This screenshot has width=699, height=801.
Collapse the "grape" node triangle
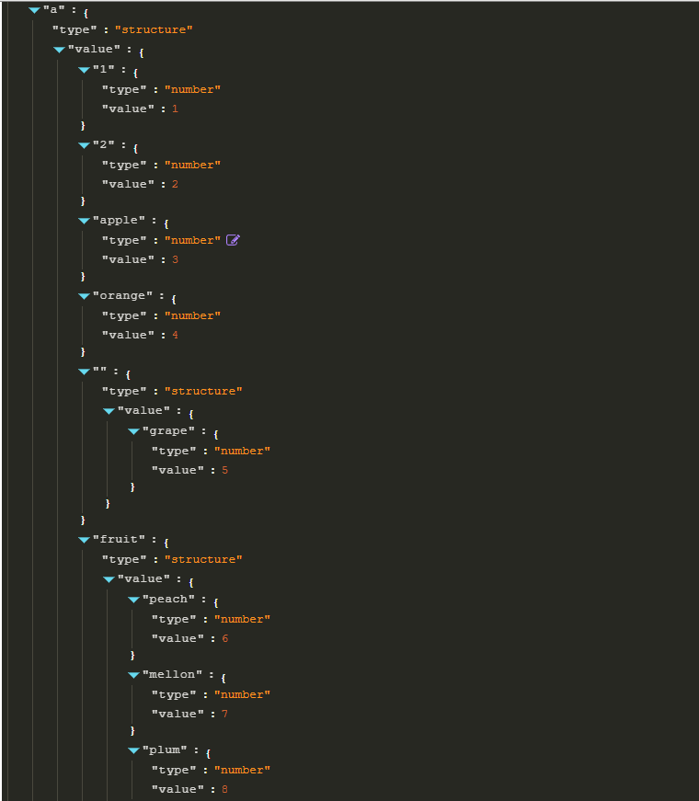click(x=133, y=431)
